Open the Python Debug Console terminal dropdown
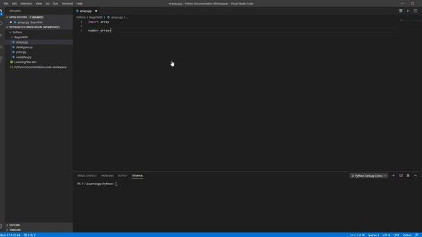 pyautogui.click(x=369, y=176)
